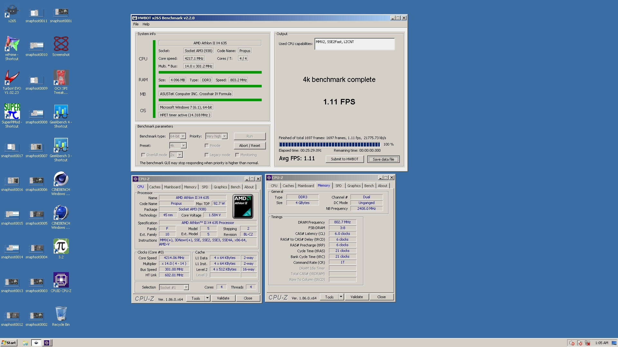Click Close in right CPU-Z window
This screenshot has height=347, width=618.
[x=381, y=297]
